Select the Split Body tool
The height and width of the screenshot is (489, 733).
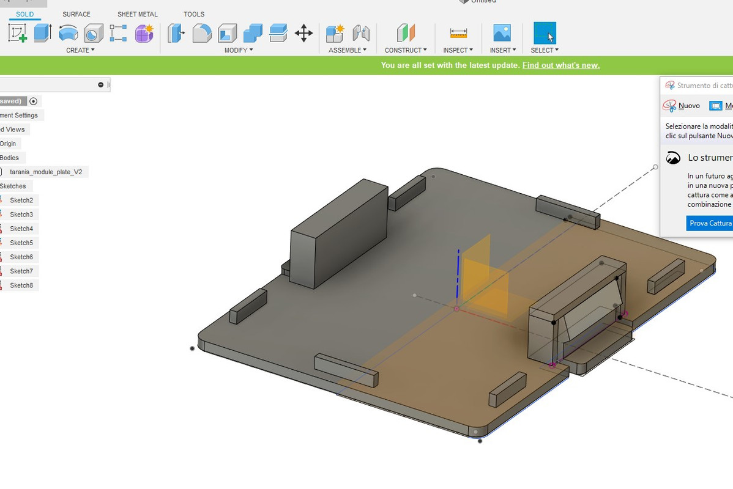[278, 33]
